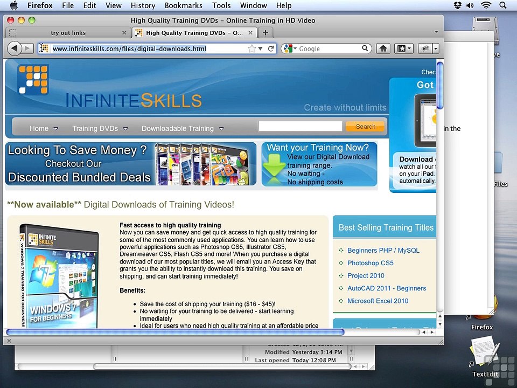Click the TextEdit desktop icon
This screenshot has width=517, height=388.
[x=485, y=352]
